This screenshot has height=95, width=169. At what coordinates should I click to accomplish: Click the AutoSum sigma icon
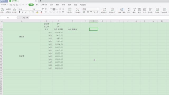click(x=129, y=9)
